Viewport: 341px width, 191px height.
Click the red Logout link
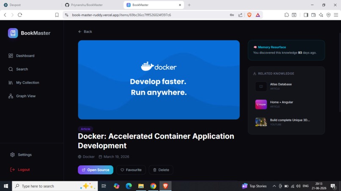pos(20,169)
